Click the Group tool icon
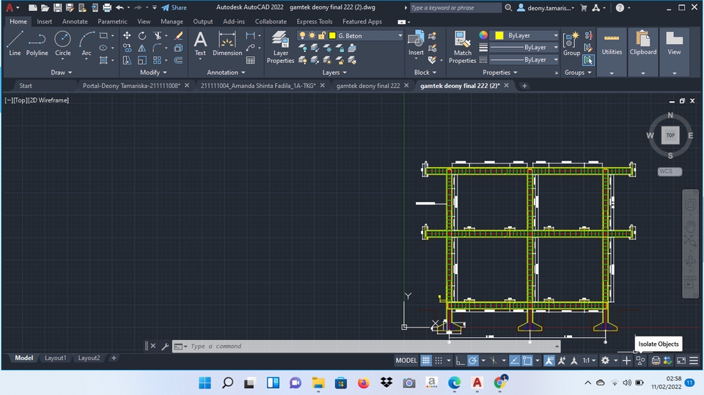 pyautogui.click(x=571, y=43)
